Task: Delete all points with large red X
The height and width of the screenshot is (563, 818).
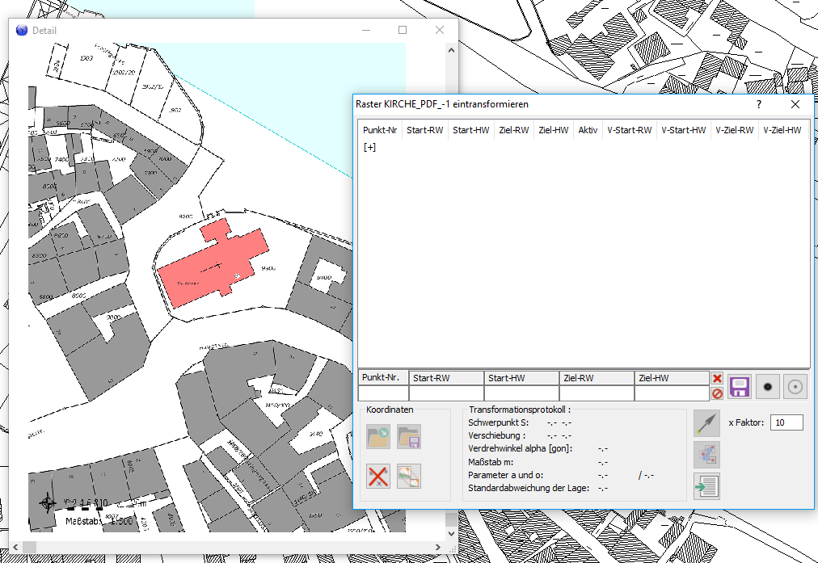Action: coord(378,476)
